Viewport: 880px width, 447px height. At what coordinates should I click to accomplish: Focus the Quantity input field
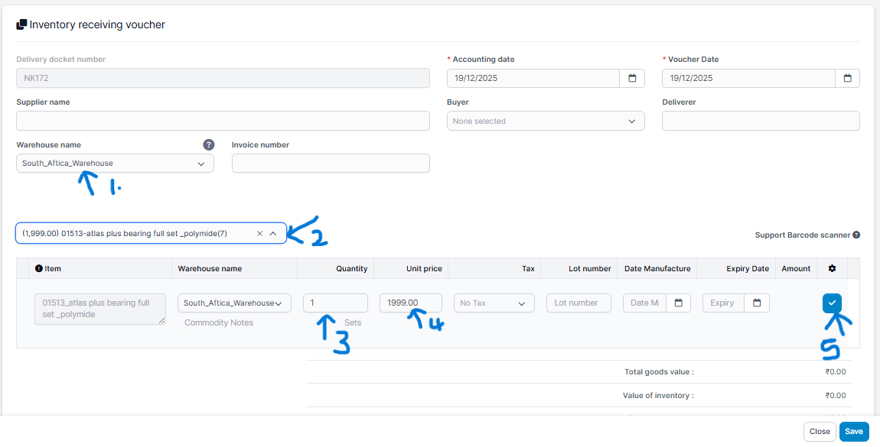335,303
